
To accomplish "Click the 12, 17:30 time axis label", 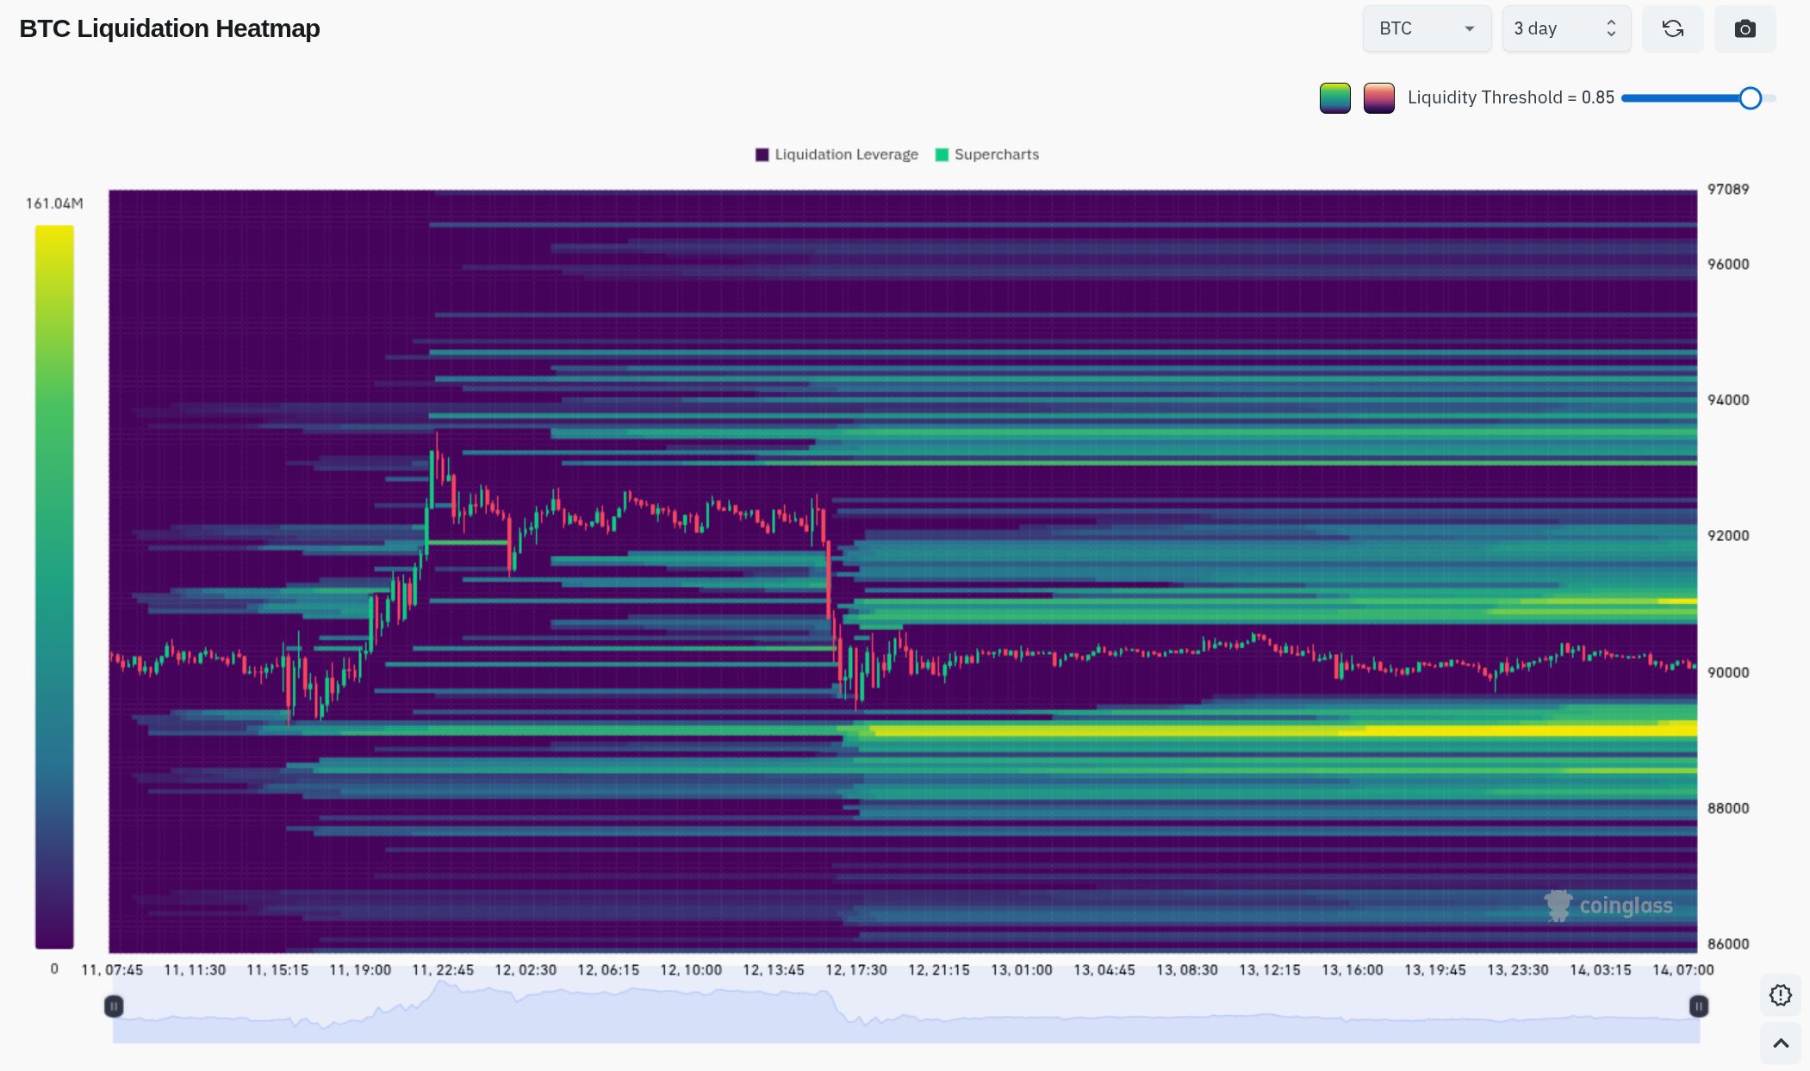I will pos(855,969).
